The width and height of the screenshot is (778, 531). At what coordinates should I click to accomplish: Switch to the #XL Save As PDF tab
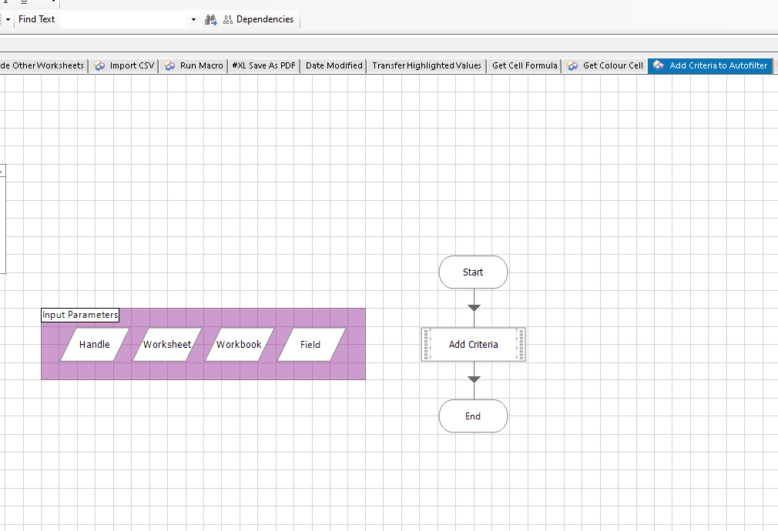click(264, 65)
